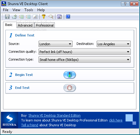
Task: Click the cloud upload arrow toolbar icon
Action: [15, 17]
